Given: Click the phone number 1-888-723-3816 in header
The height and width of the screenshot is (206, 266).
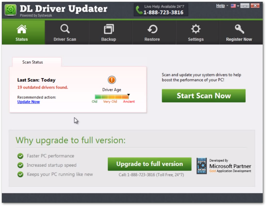Looking at the screenshot, I should pyautogui.click(x=163, y=12).
